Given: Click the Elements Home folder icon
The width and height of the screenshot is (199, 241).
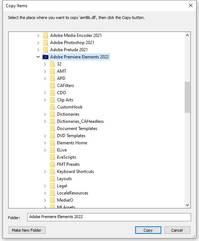Looking at the screenshot, I should click(52, 143).
